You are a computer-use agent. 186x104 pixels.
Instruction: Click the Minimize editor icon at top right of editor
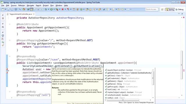click(179, 14)
